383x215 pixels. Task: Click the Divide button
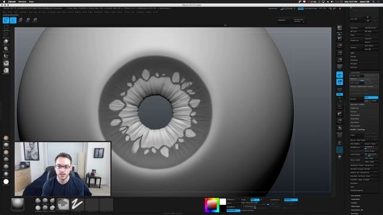(x=357, y=99)
